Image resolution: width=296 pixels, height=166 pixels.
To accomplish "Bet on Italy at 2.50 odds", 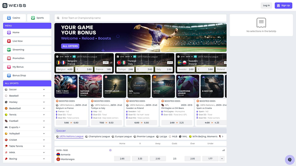I will (x=164, y=69).
